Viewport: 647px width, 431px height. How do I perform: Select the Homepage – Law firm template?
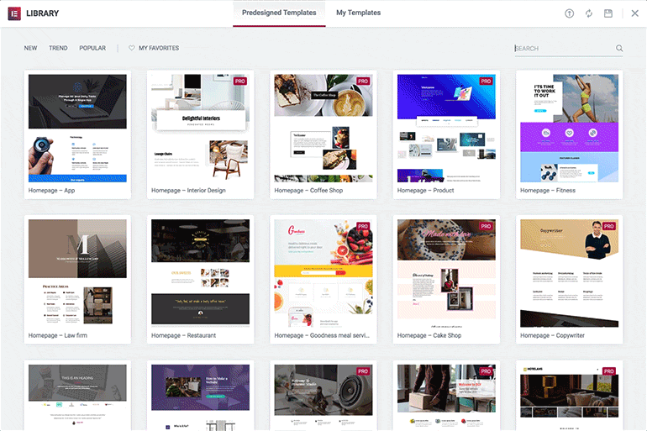coord(77,279)
